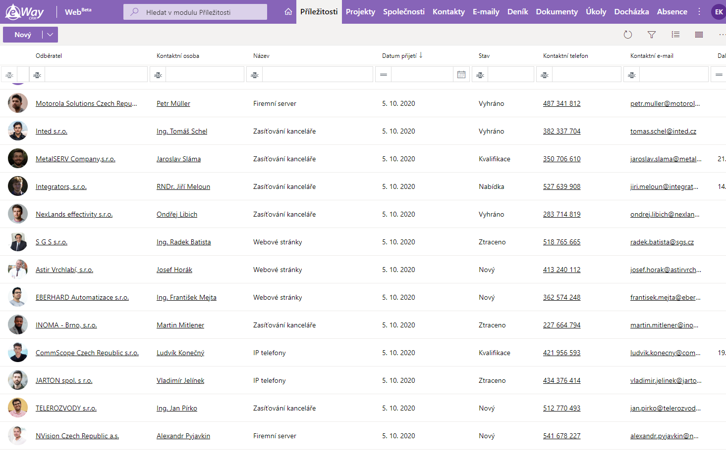Call phone number 413 240 112
The image size is (726, 458).
coord(561,270)
